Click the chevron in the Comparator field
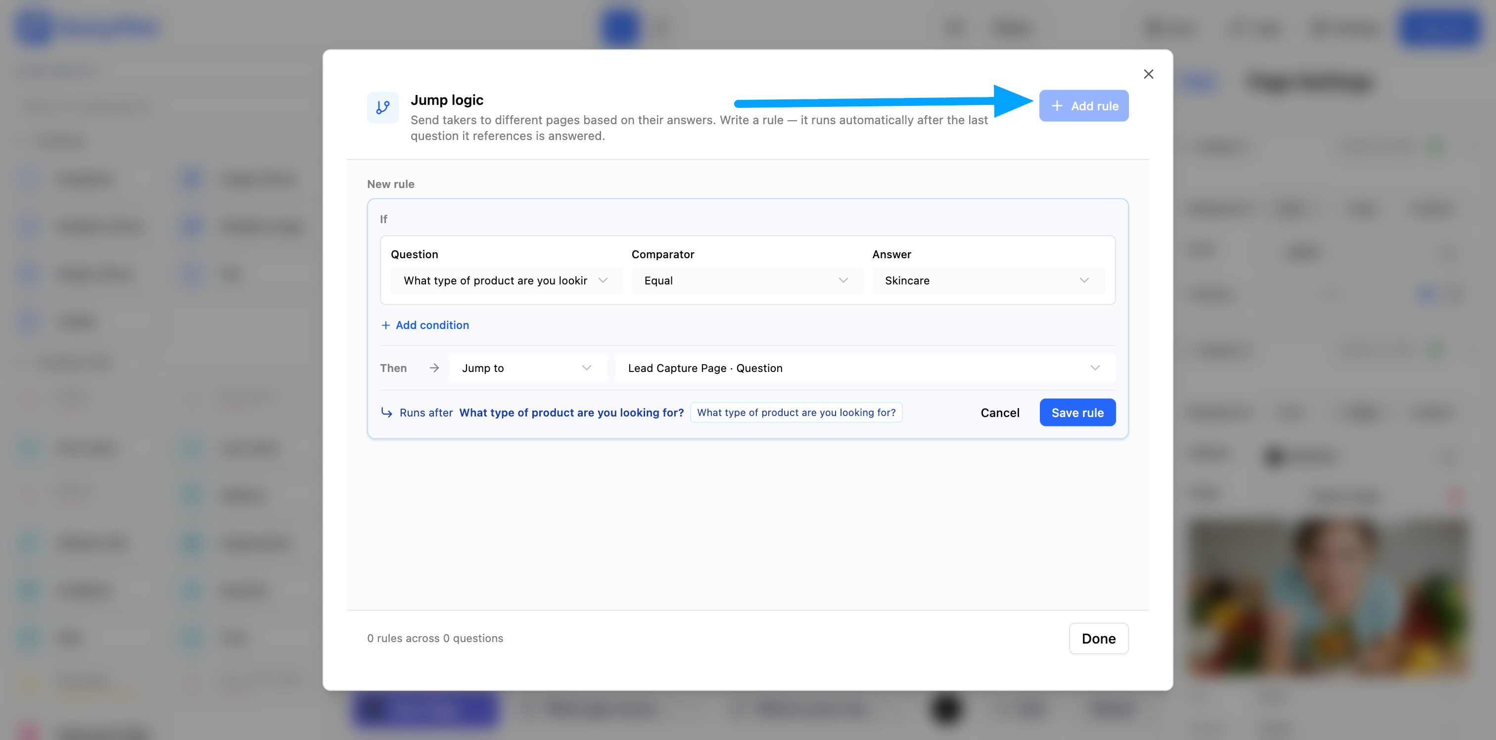1496x740 pixels. click(x=843, y=280)
